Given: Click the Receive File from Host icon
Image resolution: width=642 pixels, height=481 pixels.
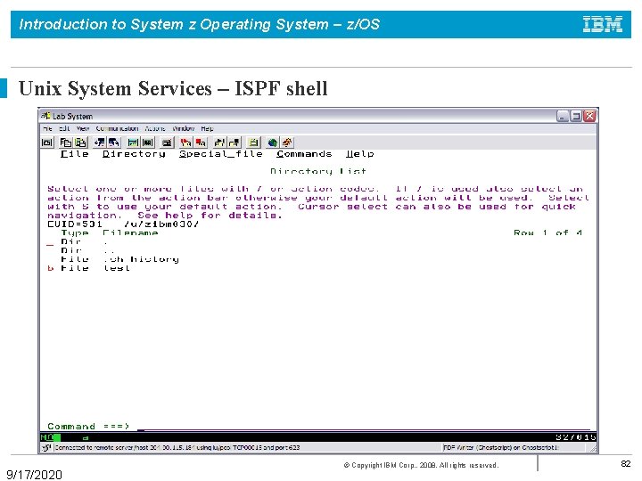Looking at the screenshot, I should click(114, 143).
